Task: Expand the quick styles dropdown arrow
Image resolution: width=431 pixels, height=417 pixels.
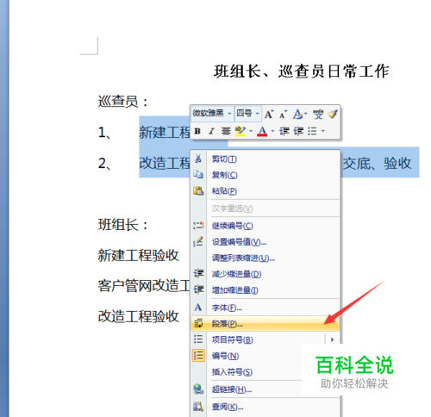Action: [305, 114]
